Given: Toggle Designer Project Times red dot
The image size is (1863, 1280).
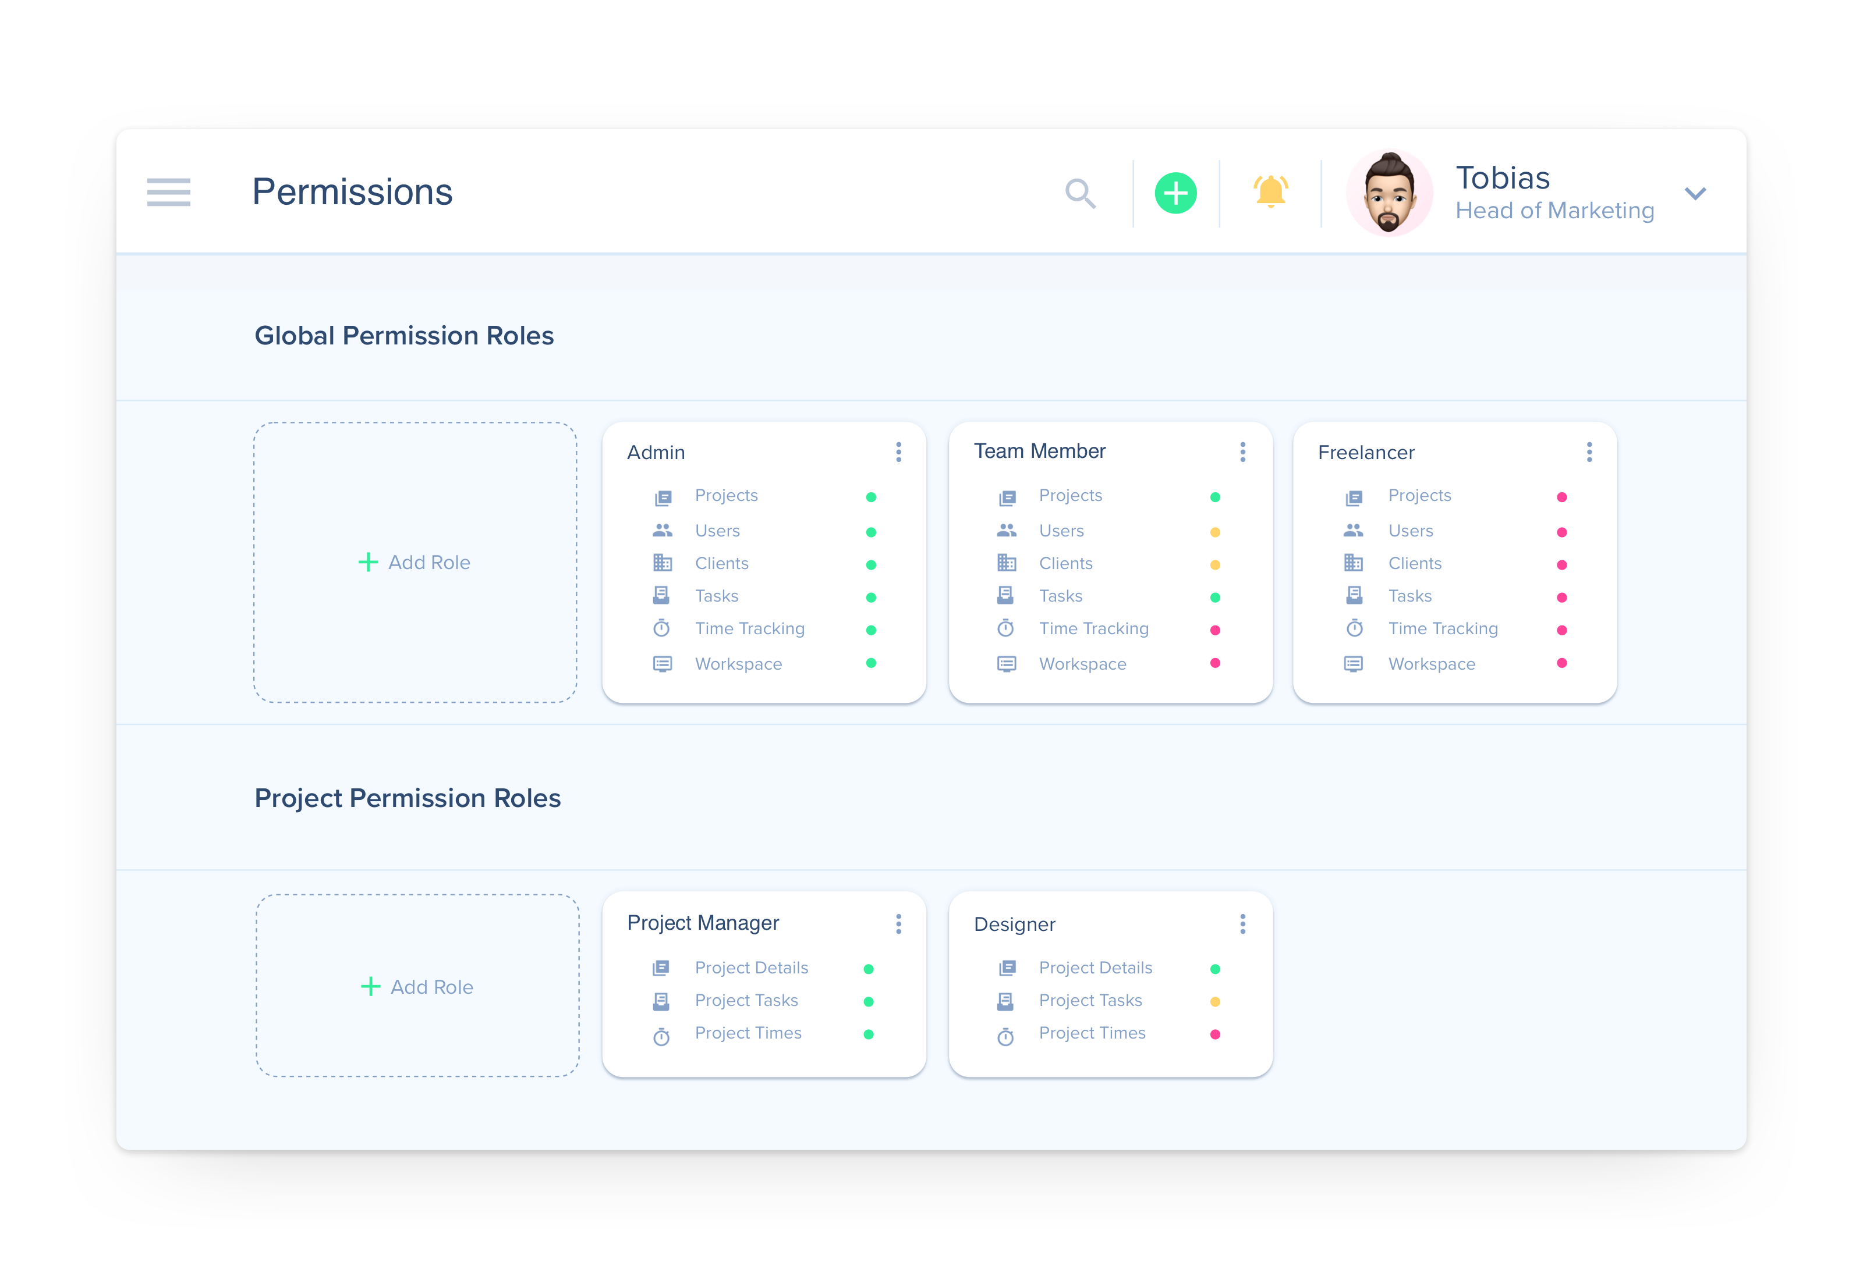Looking at the screenshot, I should 1216,1034.
